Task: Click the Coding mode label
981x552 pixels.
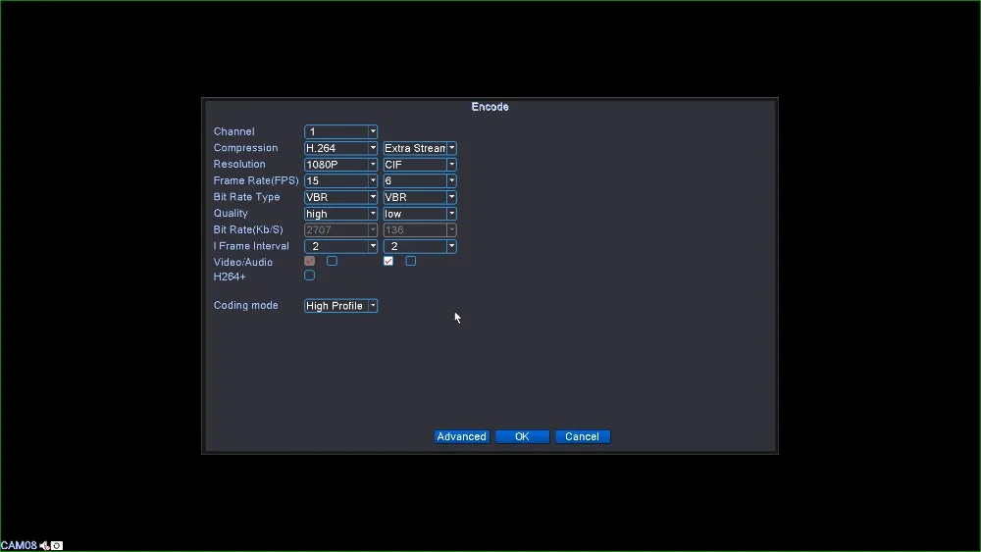Action: click(245, 306)
